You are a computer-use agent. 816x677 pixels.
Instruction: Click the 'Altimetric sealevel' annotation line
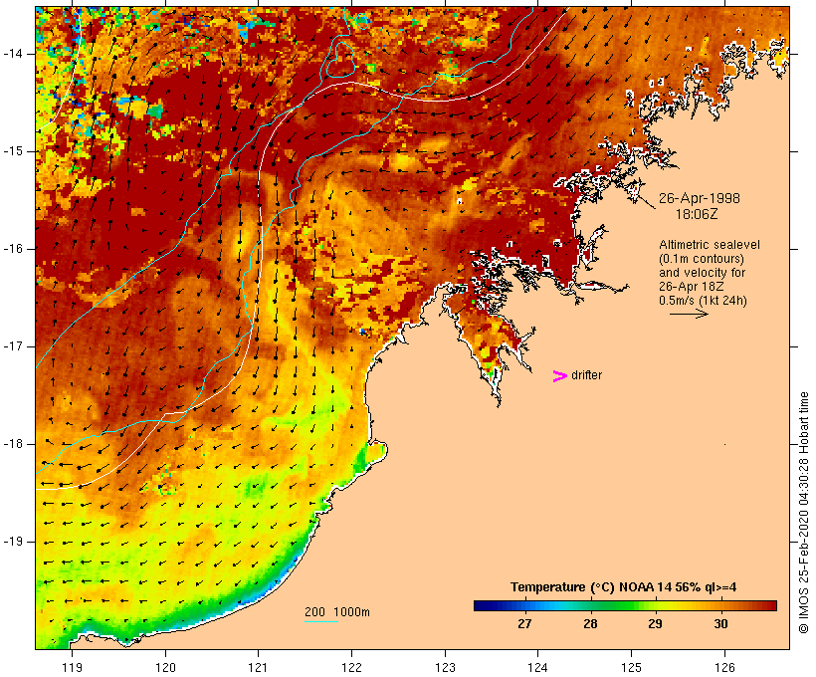click(710, 245)
